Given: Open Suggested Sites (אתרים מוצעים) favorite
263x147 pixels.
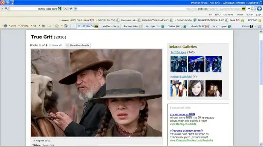Looking at the screenshot, I should click(x=186, y=20).
